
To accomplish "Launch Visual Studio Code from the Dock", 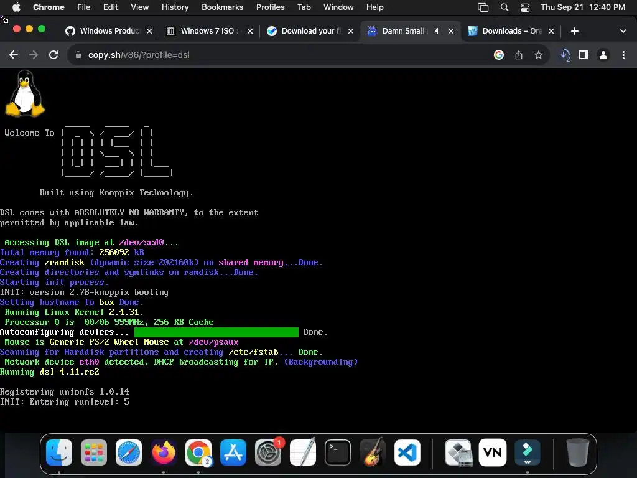I will (x=407, y=452).
